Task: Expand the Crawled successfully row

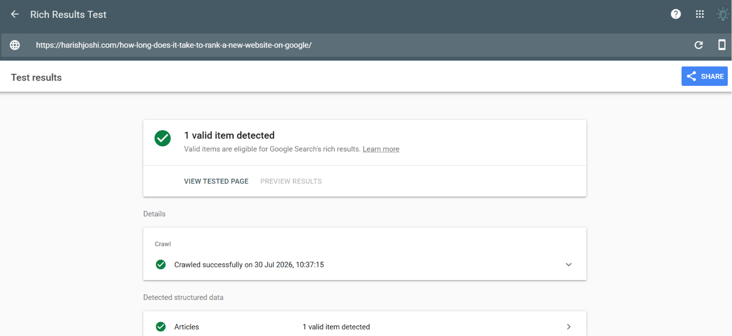Action: [x=365, y=265]
